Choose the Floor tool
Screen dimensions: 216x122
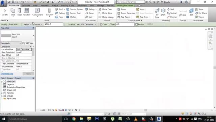[60, 17]
